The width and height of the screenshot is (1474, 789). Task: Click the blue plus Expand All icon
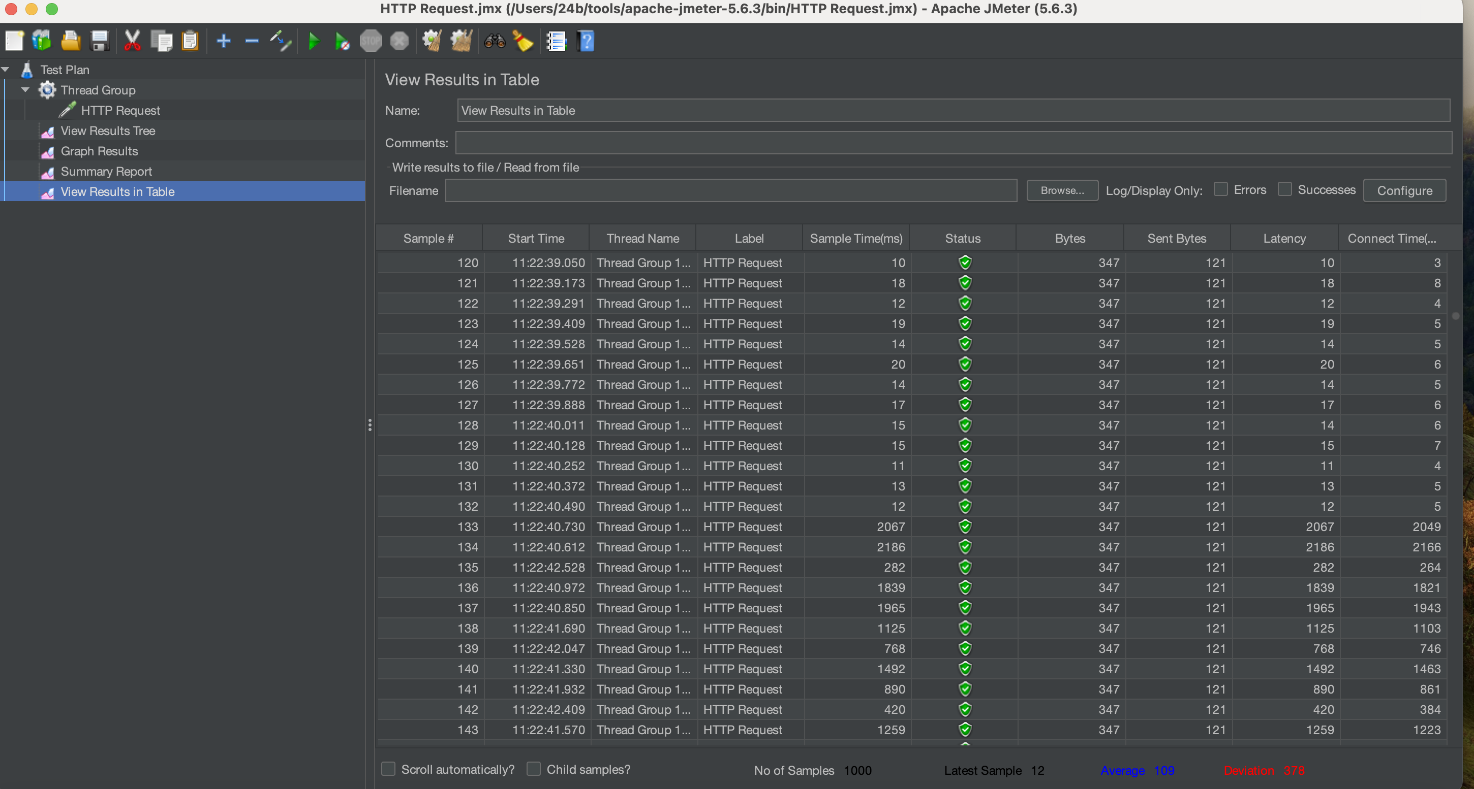(x=223, y=41)
